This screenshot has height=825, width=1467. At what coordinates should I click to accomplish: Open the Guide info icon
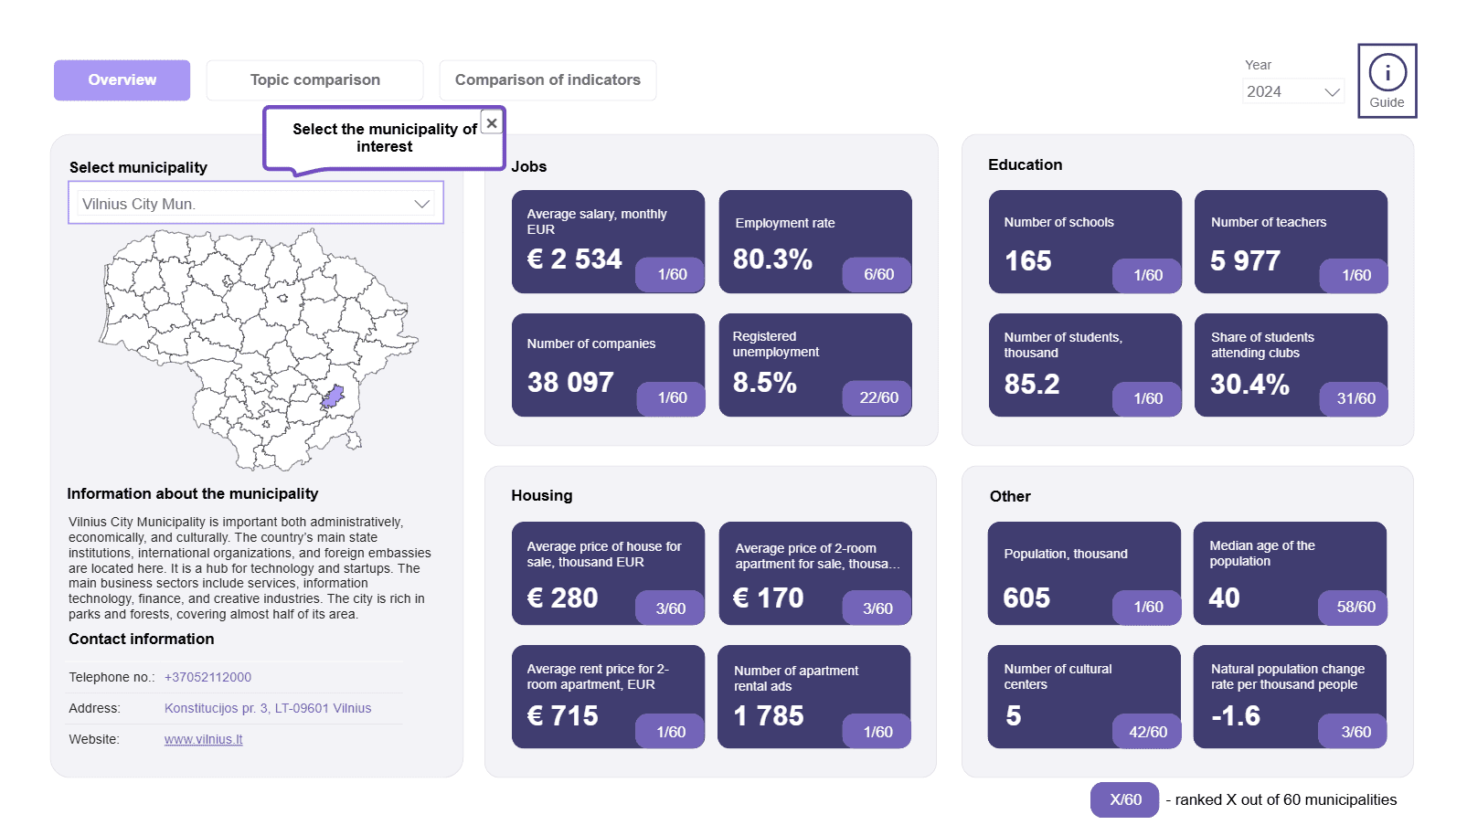tap(1387, 80)
